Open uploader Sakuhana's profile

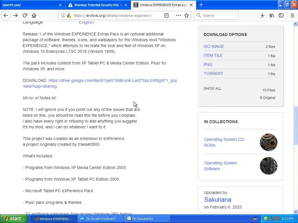217,199
